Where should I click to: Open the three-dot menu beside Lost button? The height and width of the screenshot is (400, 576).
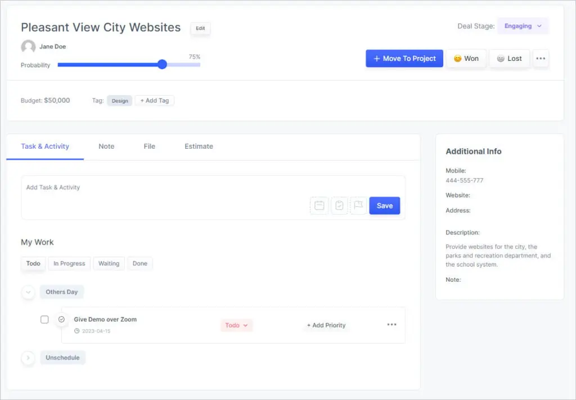click(x=541, y=59)
